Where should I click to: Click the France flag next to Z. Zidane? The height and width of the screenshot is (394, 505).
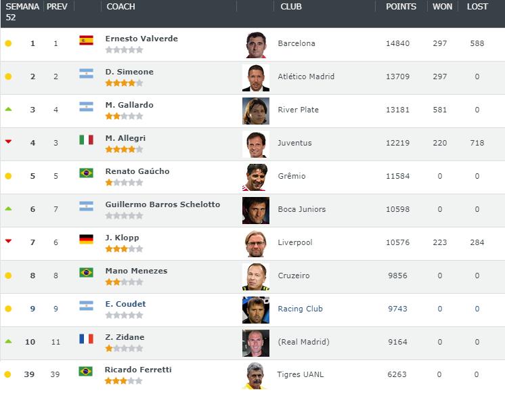pyautogui.click(x=87, y=339)
